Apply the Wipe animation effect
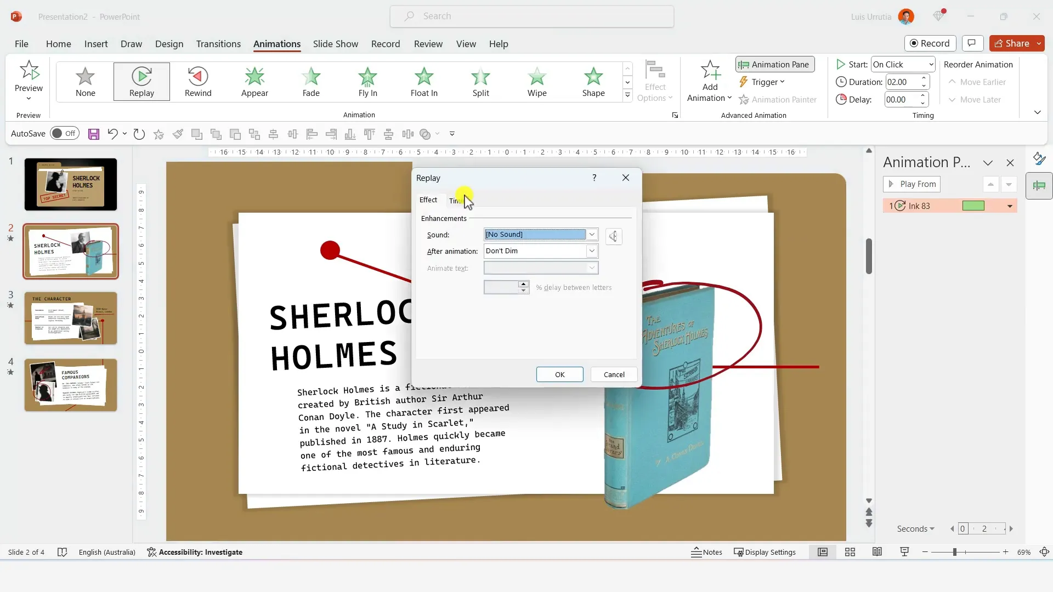The width and height of the screenshot is (1053, 592). 537,82
